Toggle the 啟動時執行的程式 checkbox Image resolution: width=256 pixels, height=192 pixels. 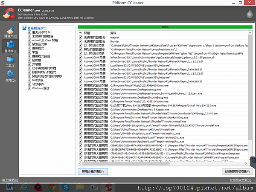pos(29,72)
